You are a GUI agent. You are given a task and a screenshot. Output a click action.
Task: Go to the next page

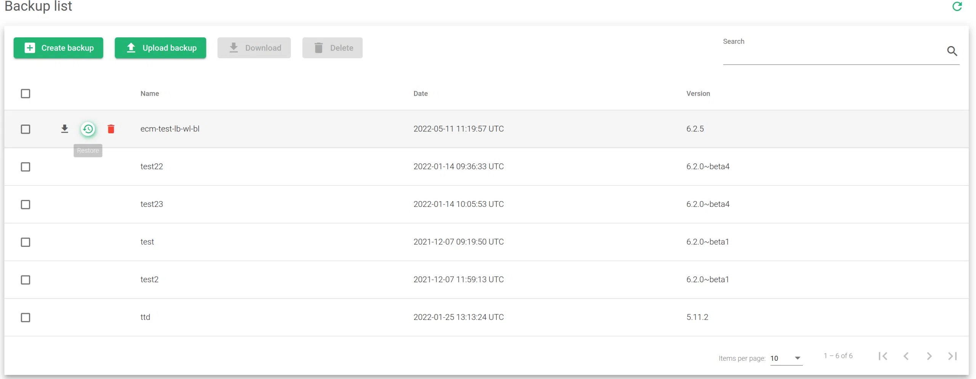[929, 356]
